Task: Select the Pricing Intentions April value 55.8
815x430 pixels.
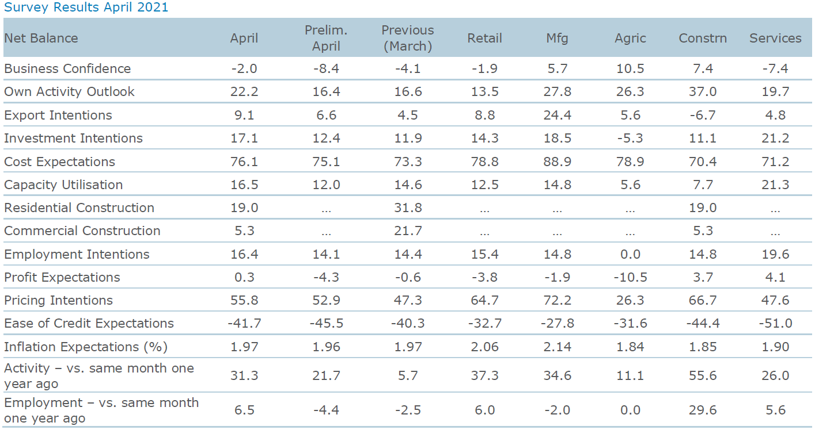Action: click(244, 300)
